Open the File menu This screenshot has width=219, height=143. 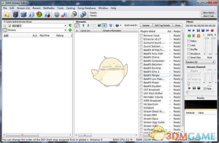[5, 8]
